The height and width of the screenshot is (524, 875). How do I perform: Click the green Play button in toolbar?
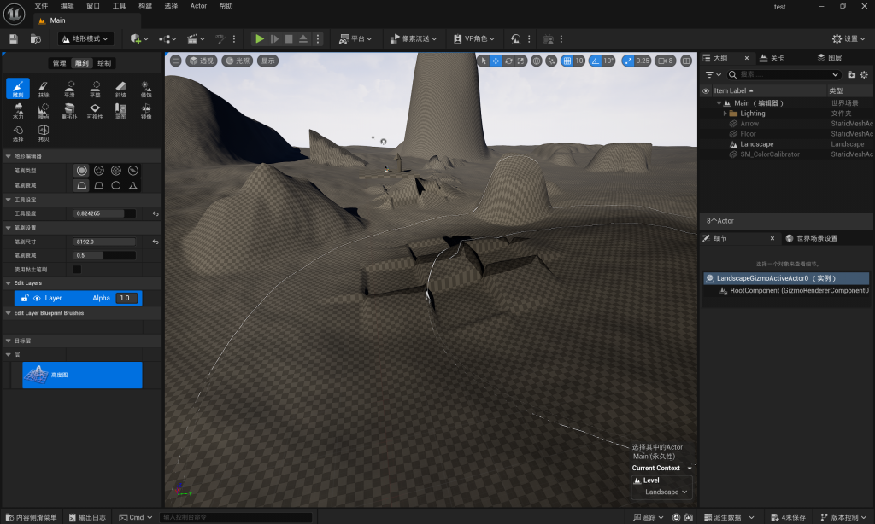click(260, 38)
